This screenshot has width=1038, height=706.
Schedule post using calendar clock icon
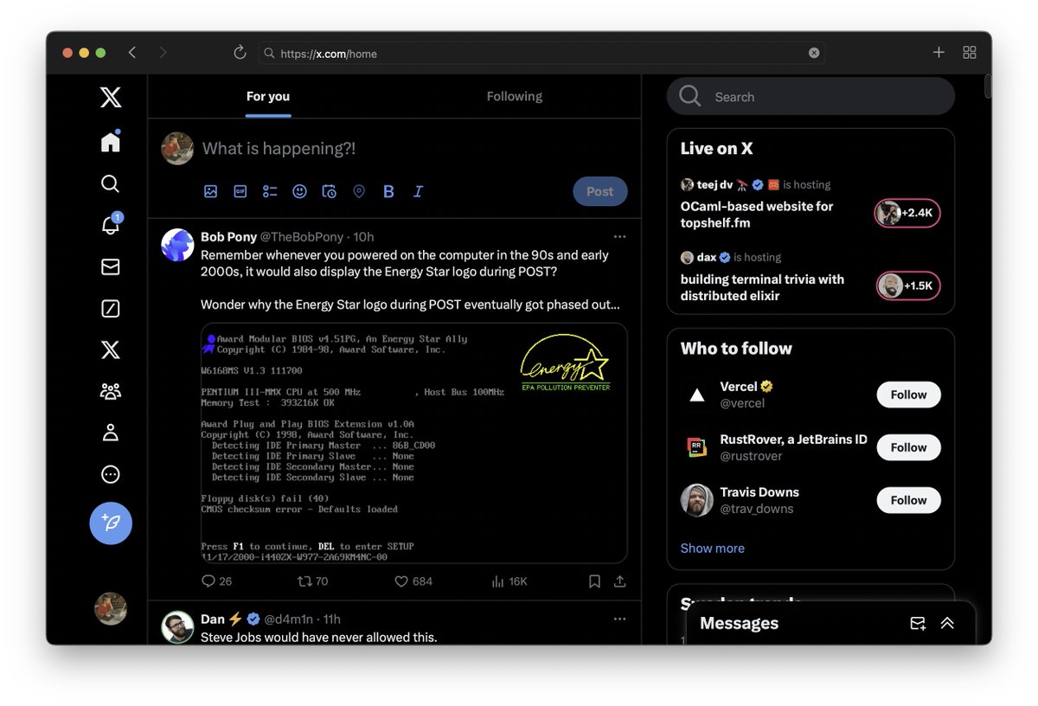coord(329,191)
